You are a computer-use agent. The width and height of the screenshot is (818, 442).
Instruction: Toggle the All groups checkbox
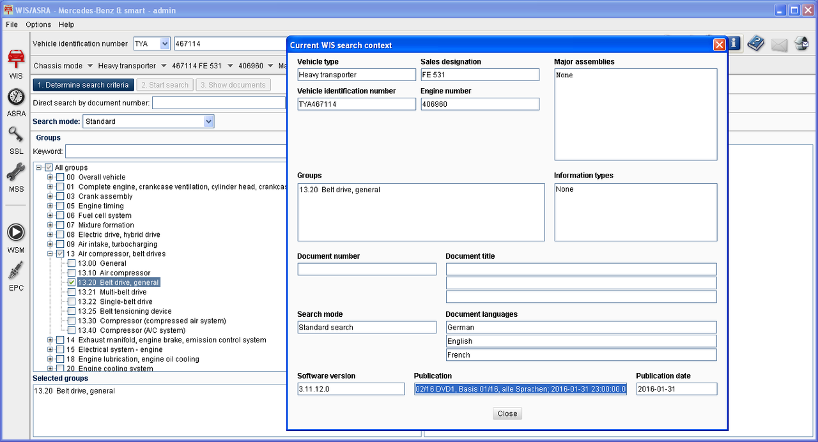[49, 167]
